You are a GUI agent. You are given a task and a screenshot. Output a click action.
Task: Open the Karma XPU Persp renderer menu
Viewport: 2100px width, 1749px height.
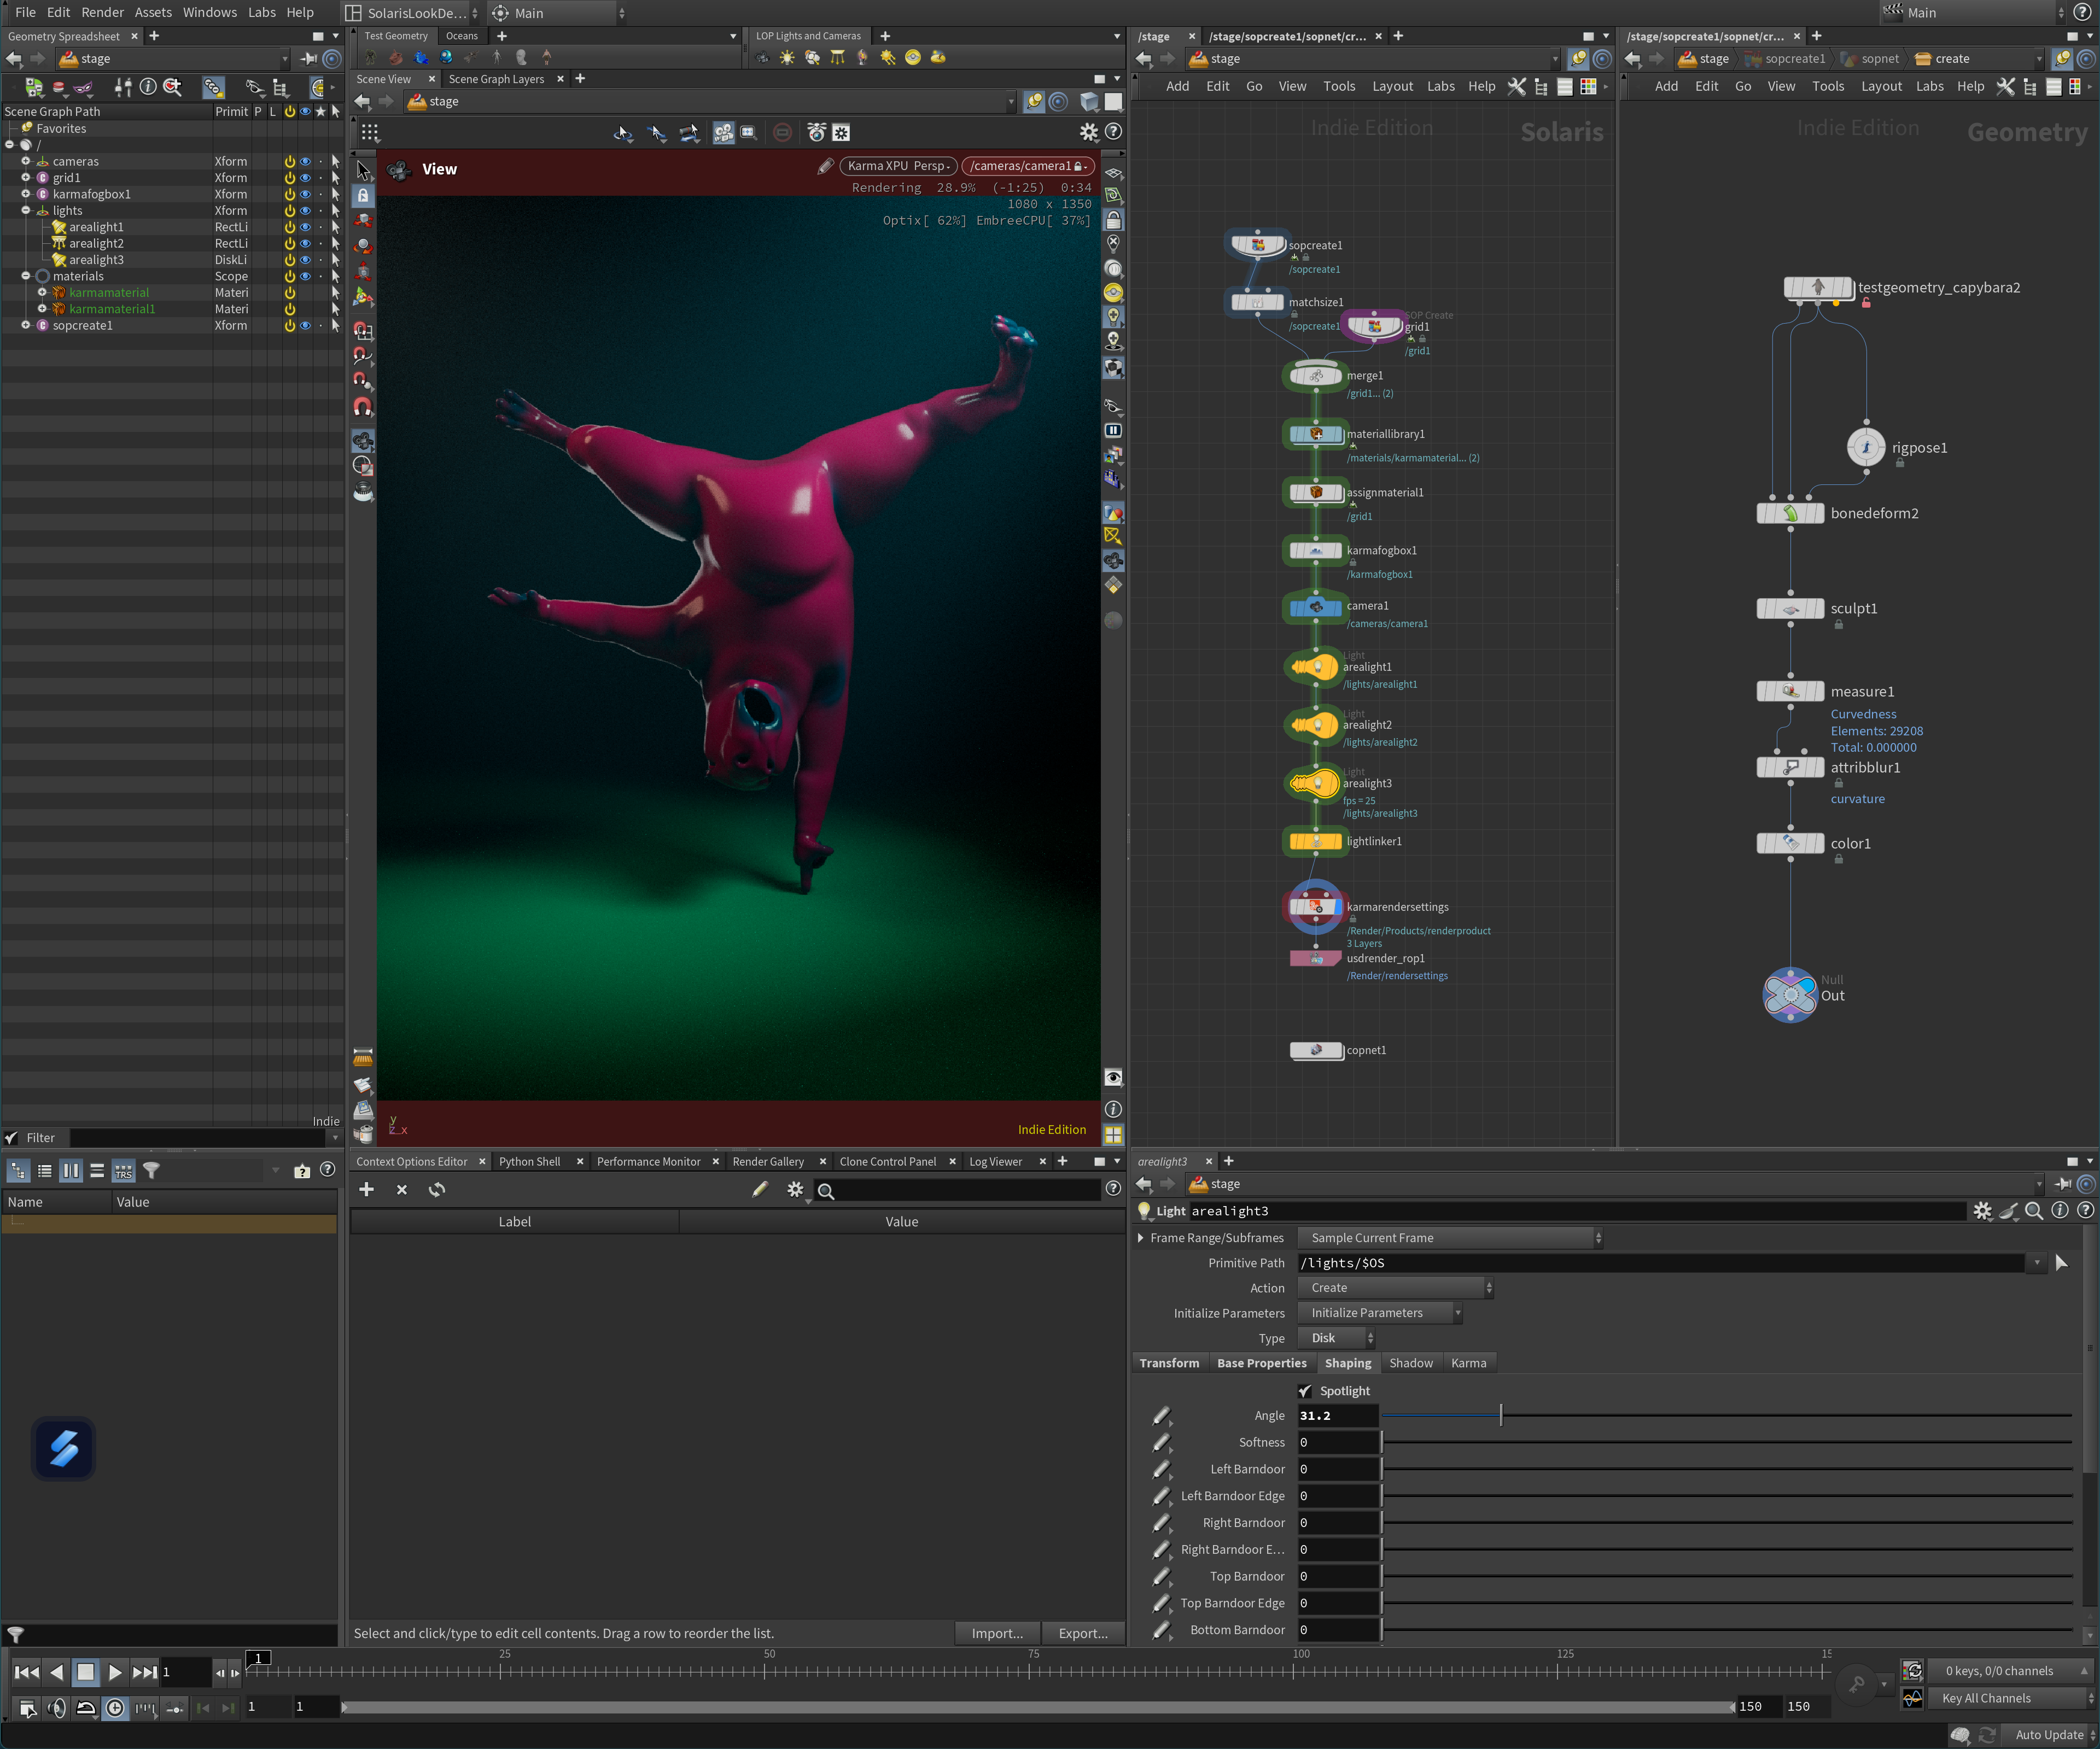coord(898,166)
